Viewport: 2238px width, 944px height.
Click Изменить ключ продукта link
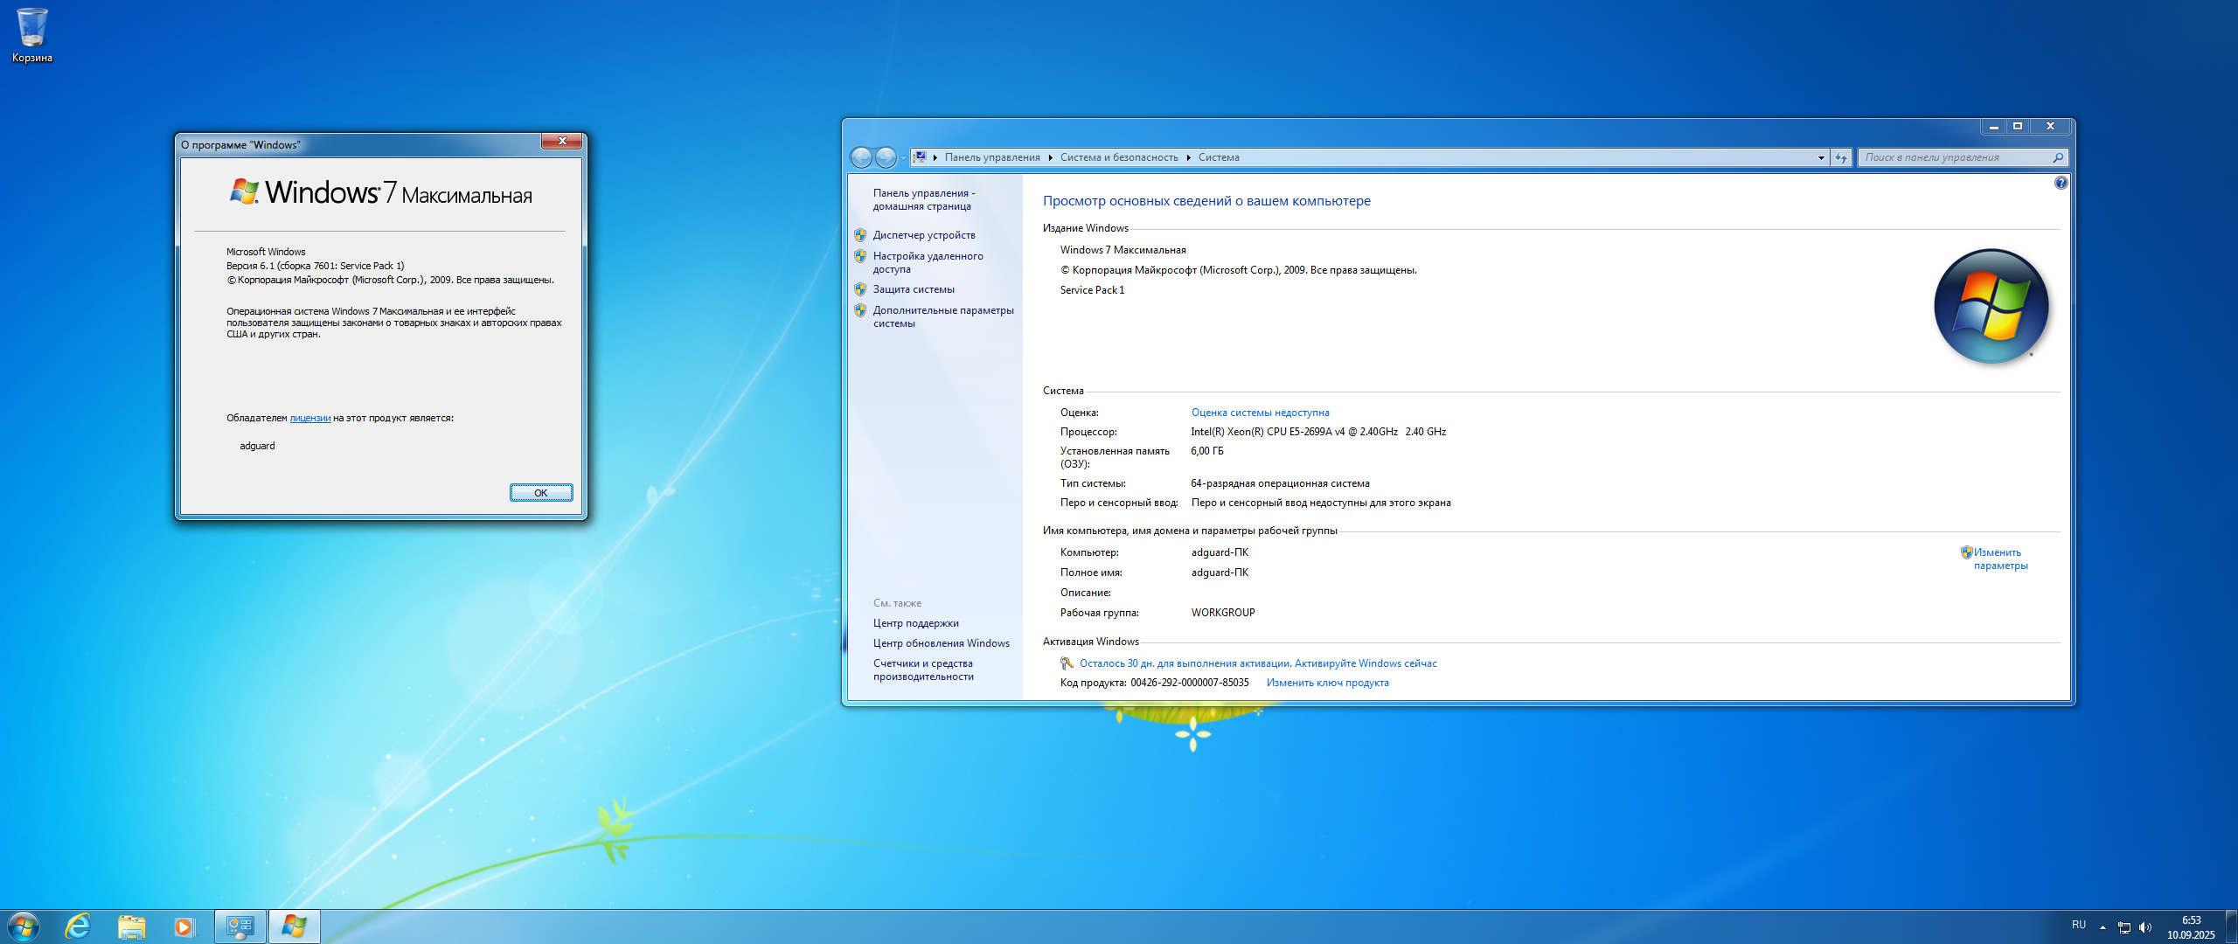click(x=1327, y=683)
